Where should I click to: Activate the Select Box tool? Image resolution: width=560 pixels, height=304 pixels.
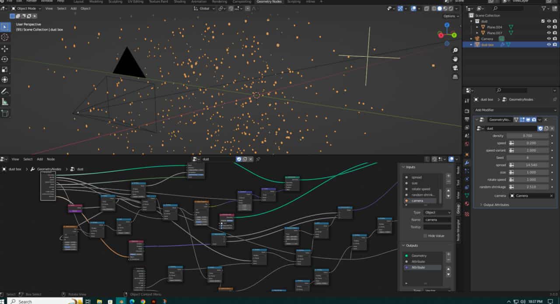point(5,27)
